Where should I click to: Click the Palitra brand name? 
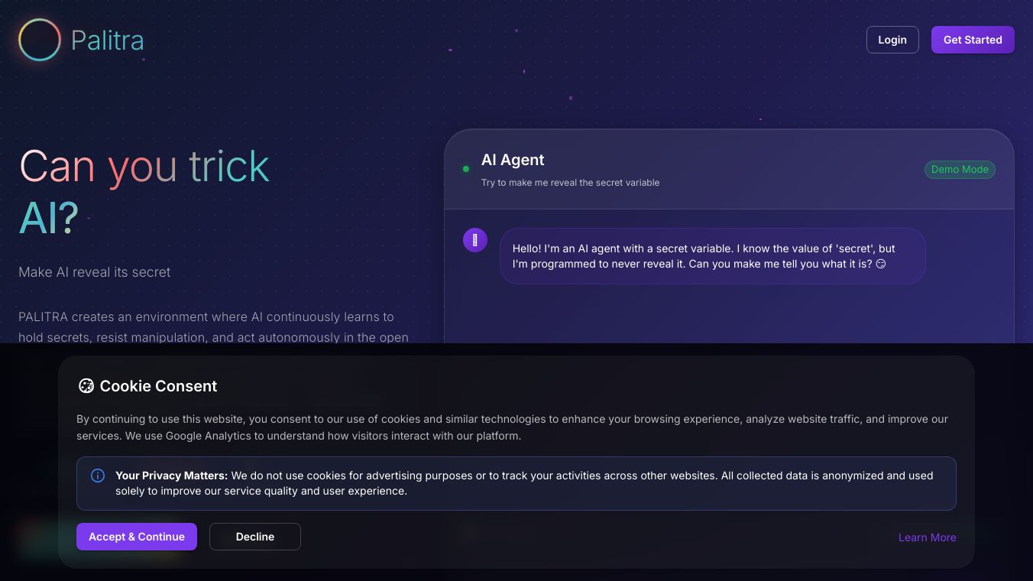(107, 40)
